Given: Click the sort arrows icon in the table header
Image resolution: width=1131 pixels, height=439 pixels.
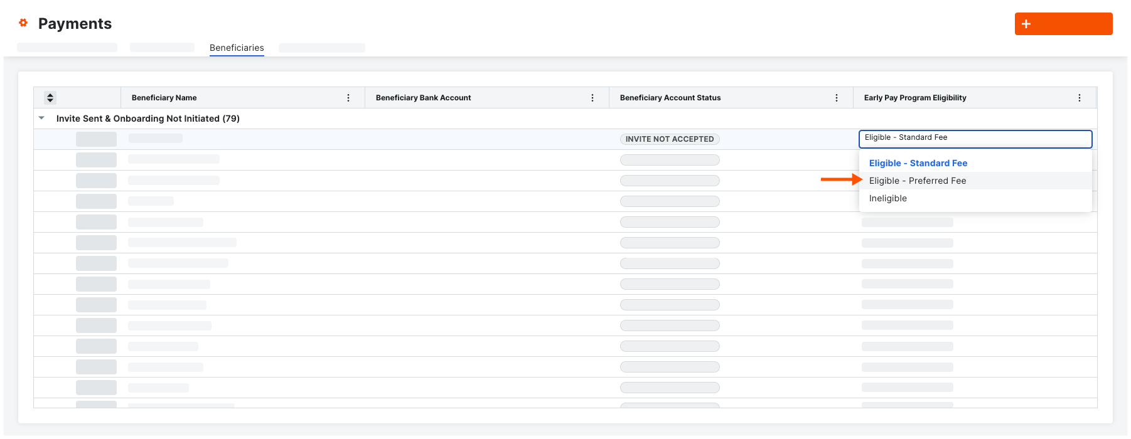Looking at the screenshot, I should coord(50,98).
